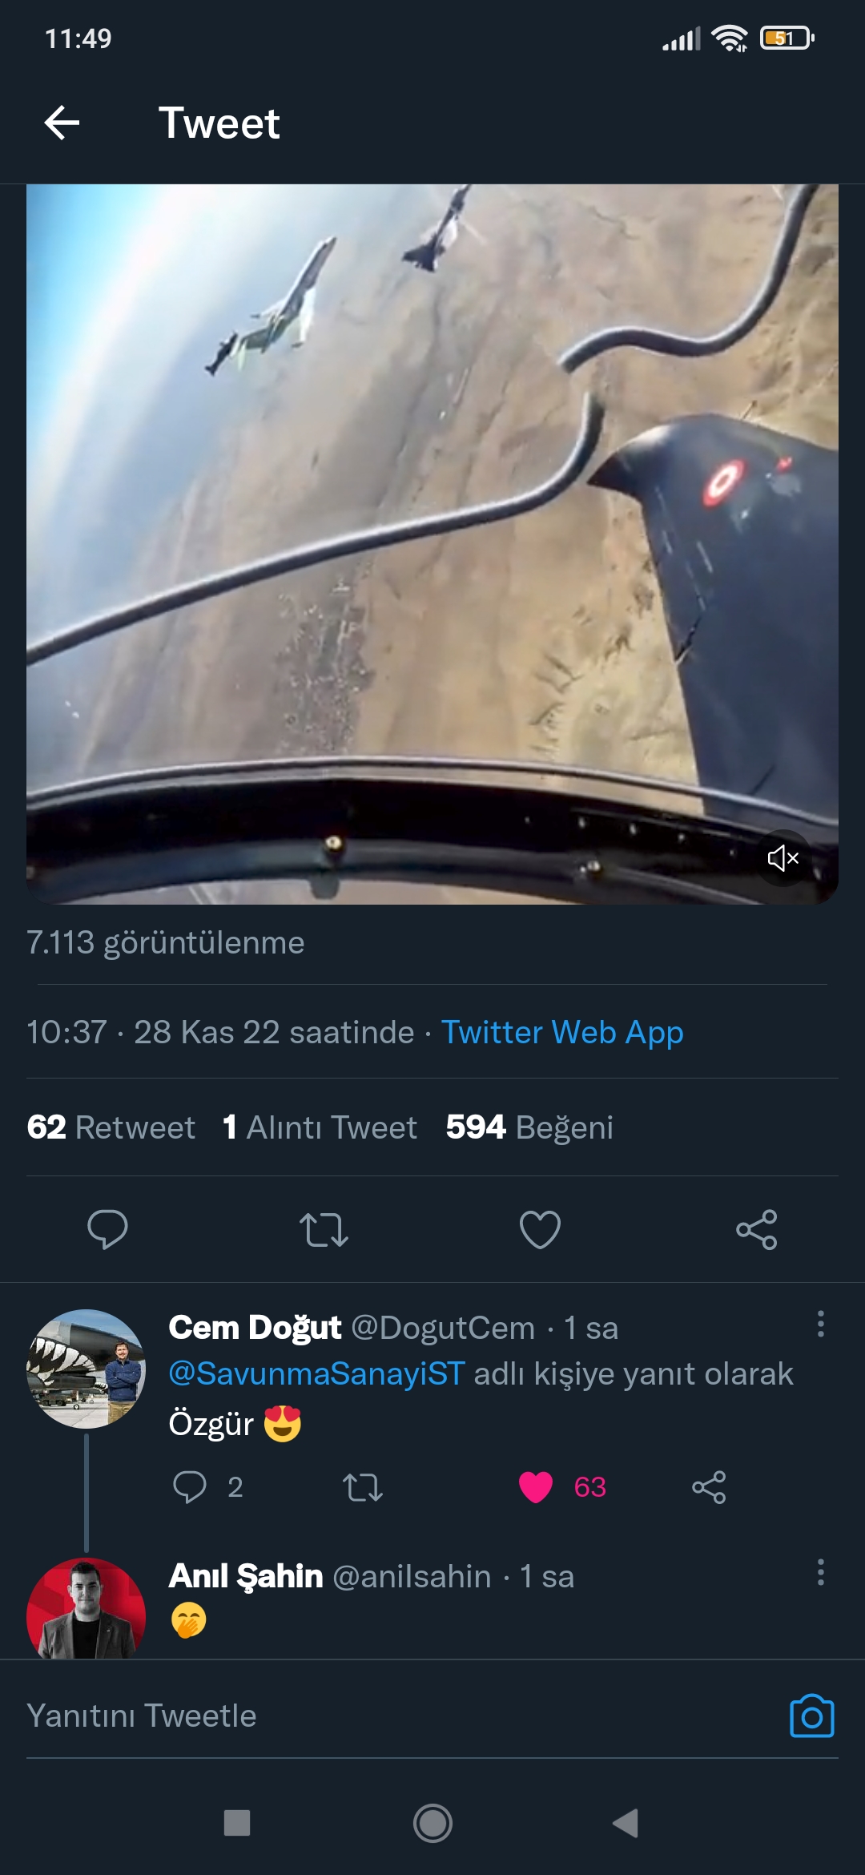View the 62 Retweet list
Viewport: 865px width, 1875px height.
click(x=111, y=1127)
